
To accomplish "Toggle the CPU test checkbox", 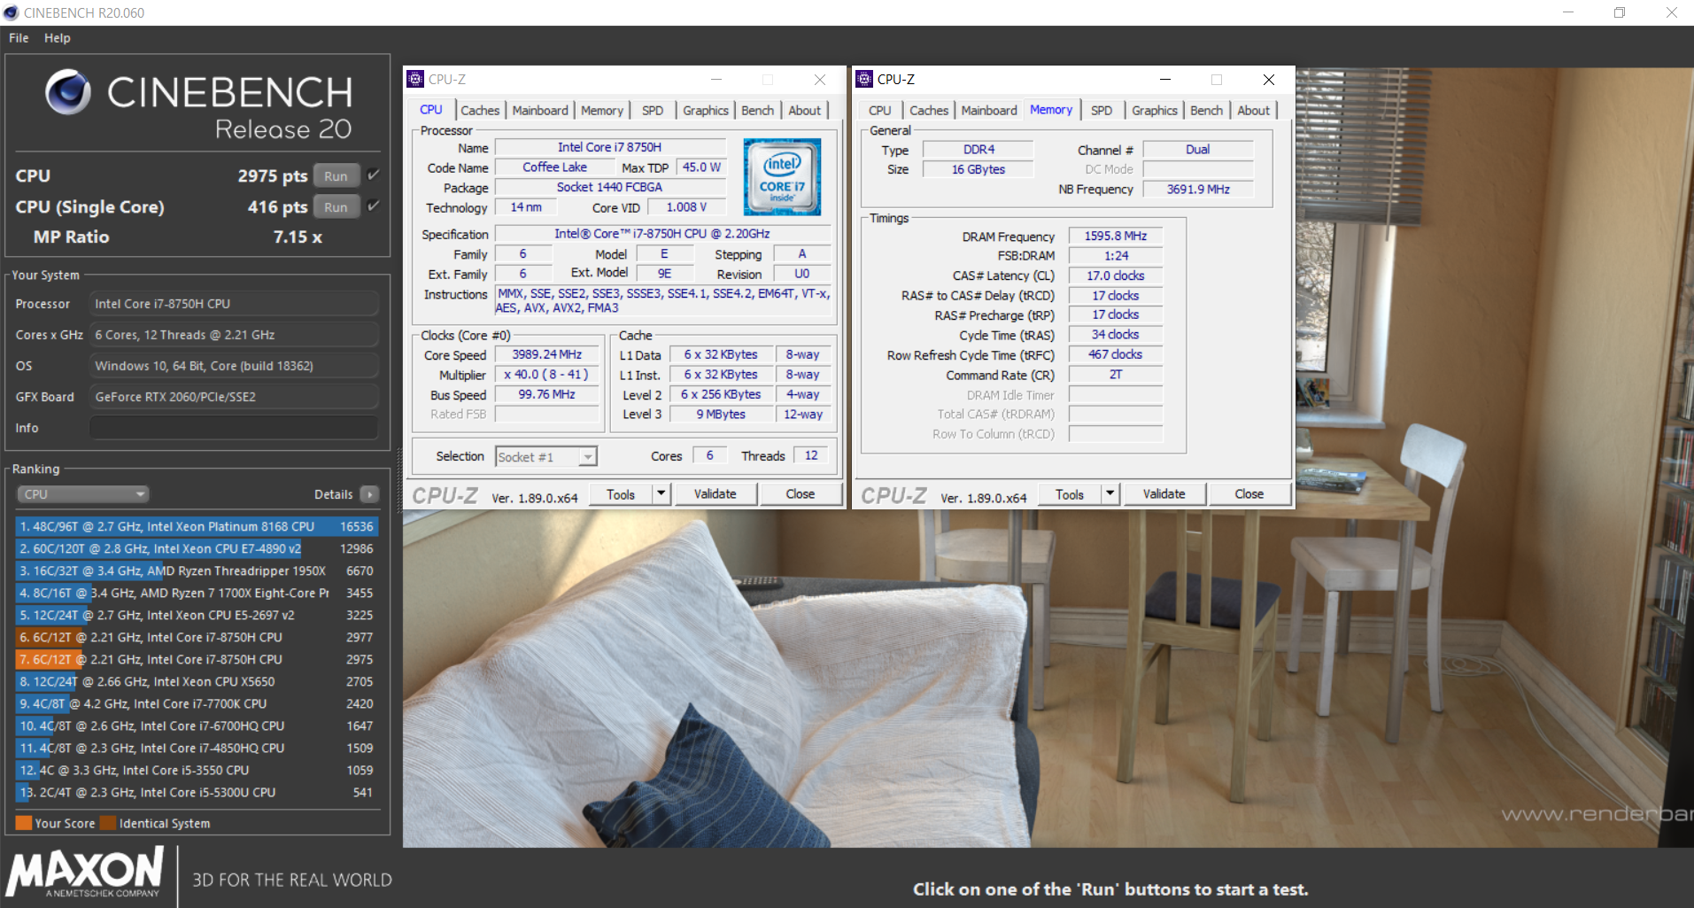I will click(374, 175).
